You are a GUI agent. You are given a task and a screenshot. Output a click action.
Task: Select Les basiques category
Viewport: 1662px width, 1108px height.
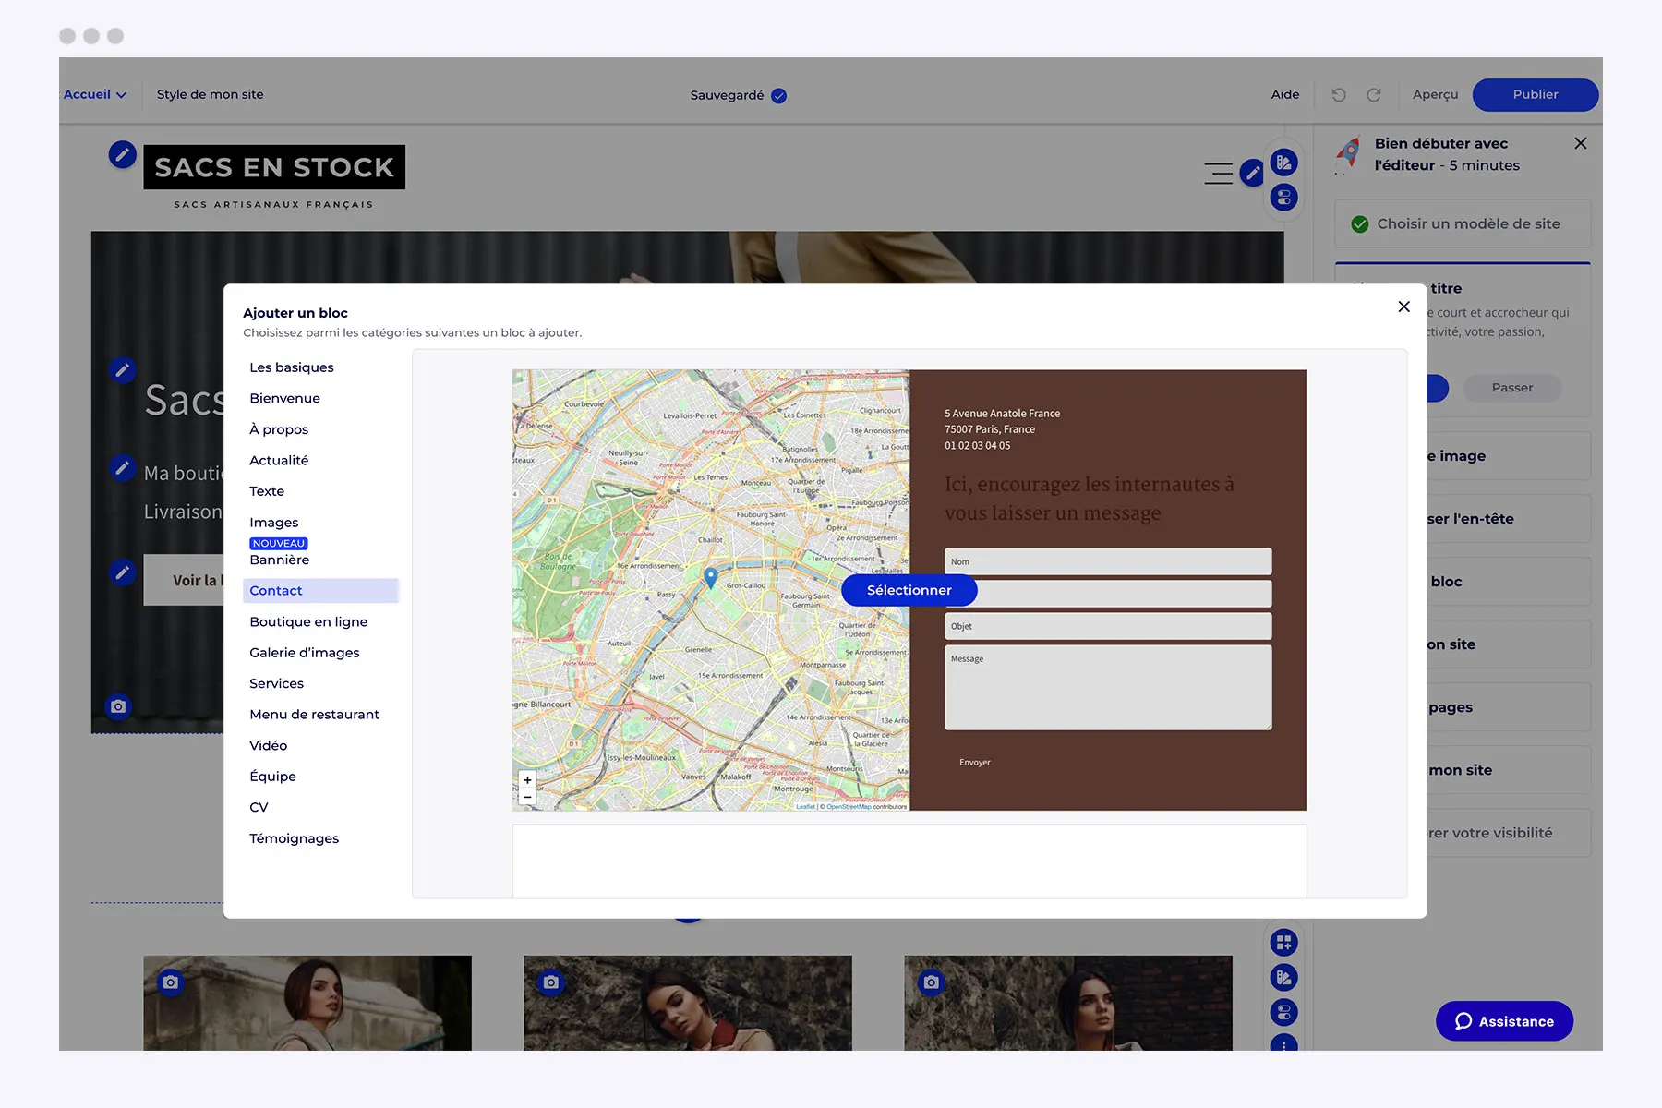coord(292,367)
